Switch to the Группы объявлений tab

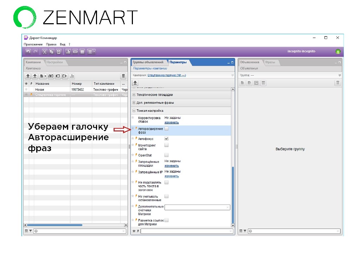(x=148, y=62)
